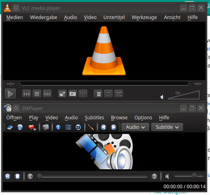This screenshot has width=210, height=195.
Task: Show SMPlayer file info icon
Action: (58, 128)
